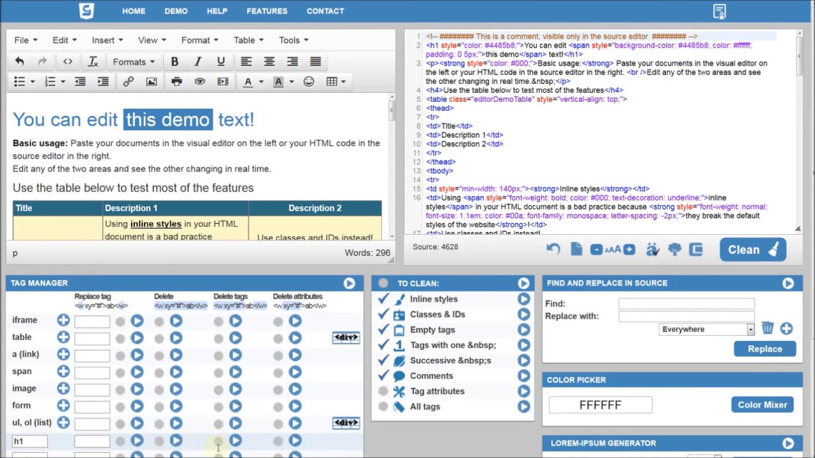This screenshot has width=815, height=458.
Task: Click the Replace with input field
Action: pyautogui.click(x=686, y=316)
